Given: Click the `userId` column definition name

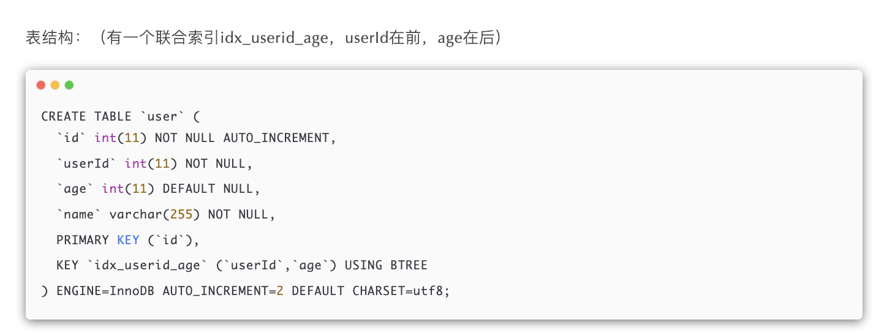Looking at the screenshot, I should coord(86,163).
